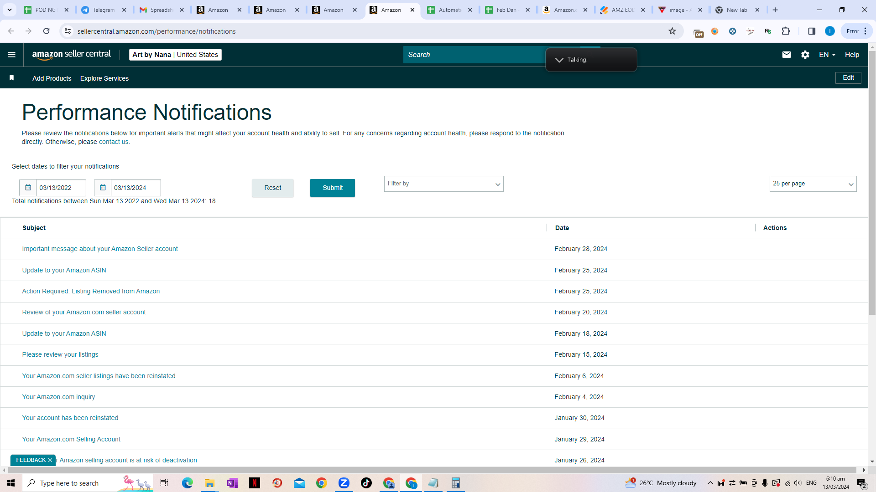Open the Chrome profile avatar
Viewport: 876px width, 492px height.
coord(830,31)
